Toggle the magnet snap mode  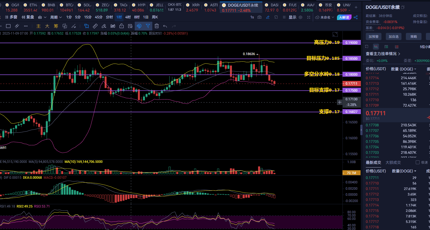pyautogui.click(x=139, y=26)
